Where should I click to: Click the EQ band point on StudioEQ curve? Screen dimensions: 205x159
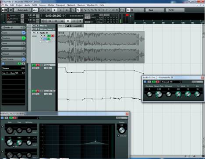click(x=95, y=141)
